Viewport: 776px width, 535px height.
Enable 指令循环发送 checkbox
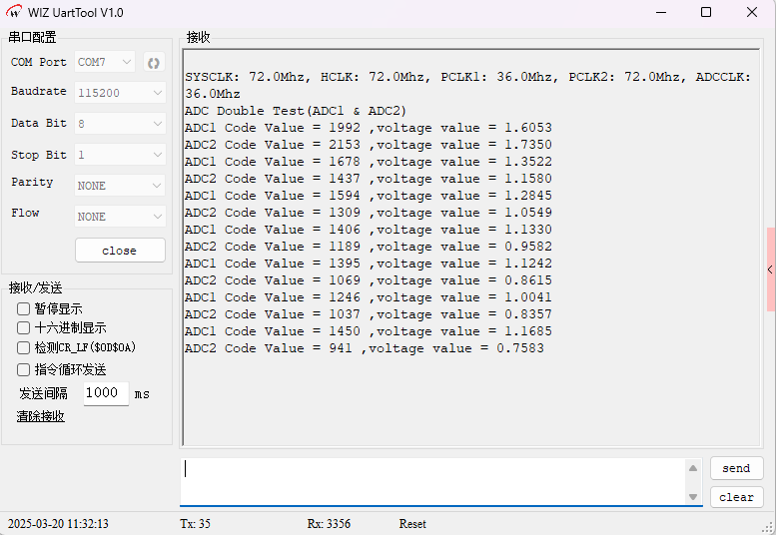point(24,369)
